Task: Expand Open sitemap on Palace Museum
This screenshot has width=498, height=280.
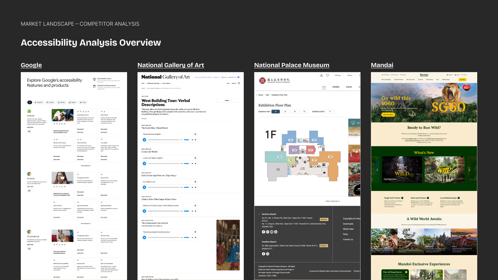Action: (x=333, y=201)
